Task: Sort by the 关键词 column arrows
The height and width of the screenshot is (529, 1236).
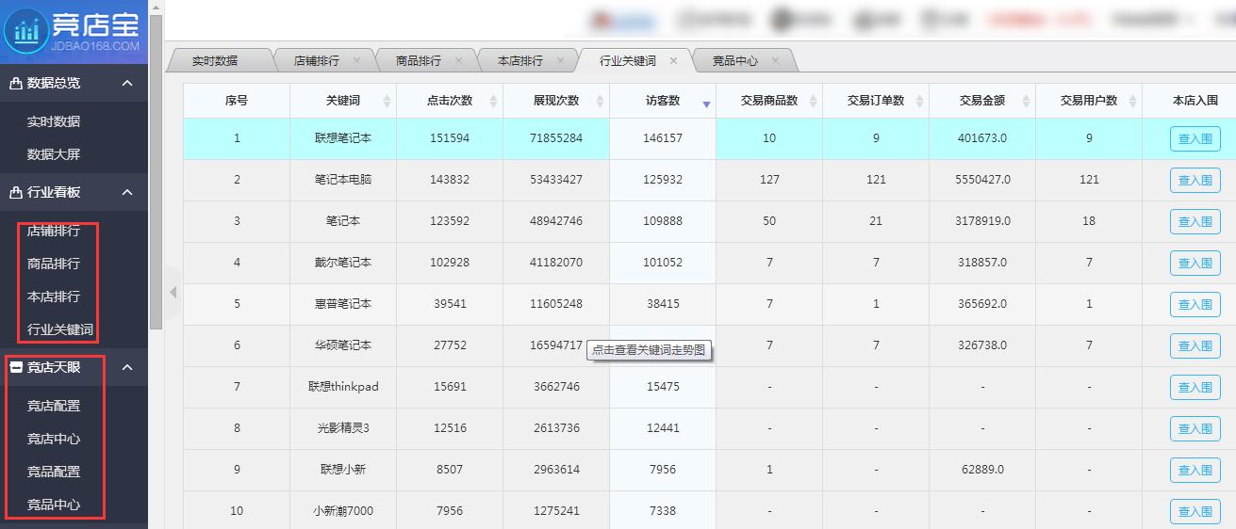Action: click(387, 102)
